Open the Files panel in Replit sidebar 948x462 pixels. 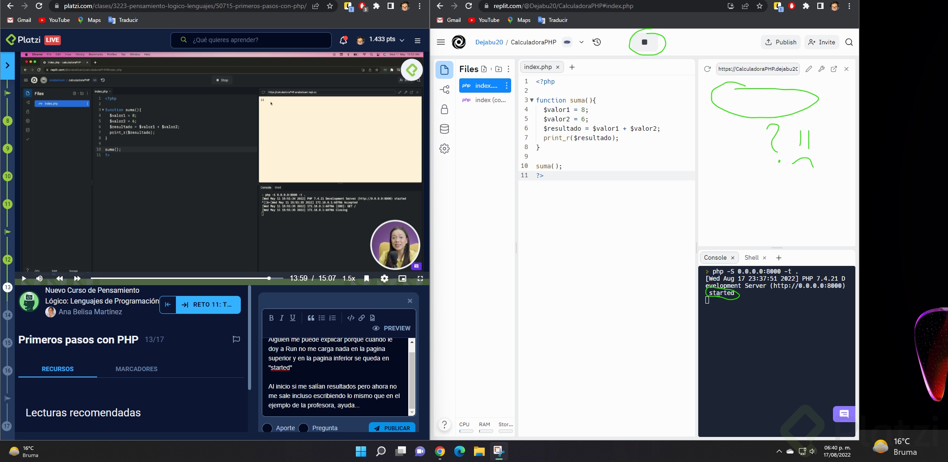(x=444, y=69)
